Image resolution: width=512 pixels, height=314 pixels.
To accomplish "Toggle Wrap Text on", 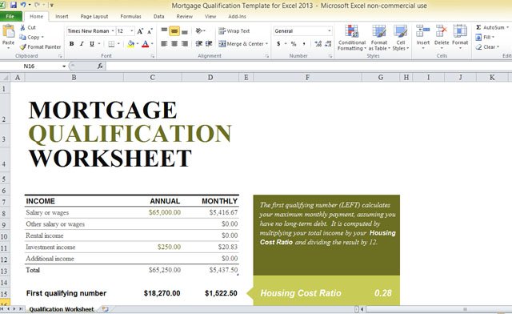I will [234, 31].
